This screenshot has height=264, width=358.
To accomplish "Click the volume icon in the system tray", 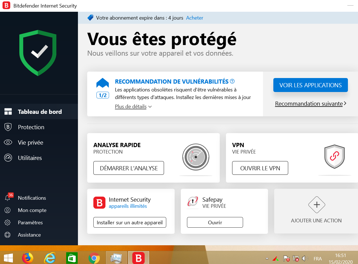I will coord(305,258).
